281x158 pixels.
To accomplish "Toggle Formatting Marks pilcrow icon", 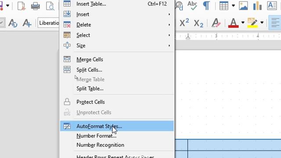I will click(x=206, y=6).
